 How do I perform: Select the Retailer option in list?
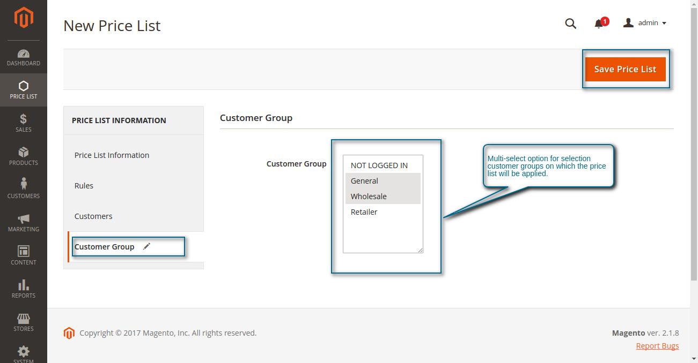pos(364,212)
